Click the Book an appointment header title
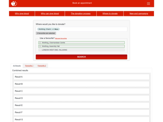This screenshot has width=163, height=122. pyautogui.click(x=82, y=3)
